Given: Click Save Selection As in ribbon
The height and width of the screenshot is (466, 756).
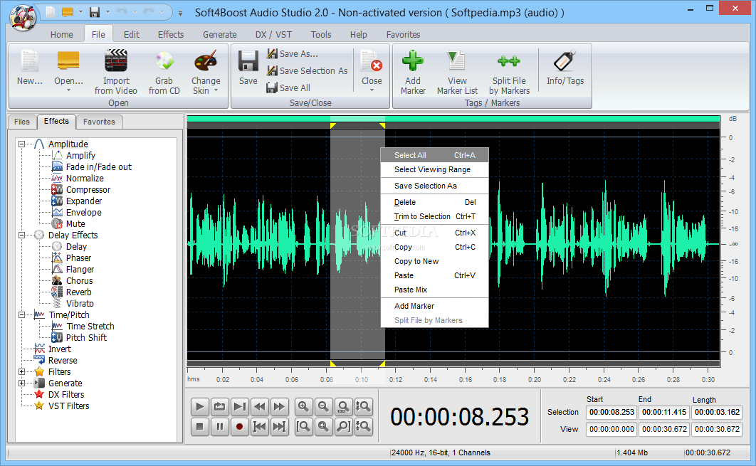Looking at the screenshot, I should point(307,71).
